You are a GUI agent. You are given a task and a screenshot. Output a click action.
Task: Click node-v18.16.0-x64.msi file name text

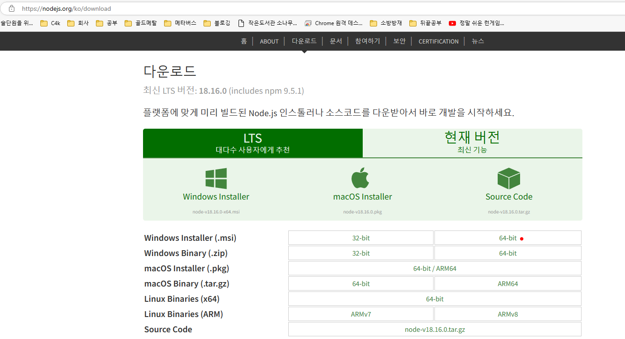pyautogui.click(x=216, y=212)
